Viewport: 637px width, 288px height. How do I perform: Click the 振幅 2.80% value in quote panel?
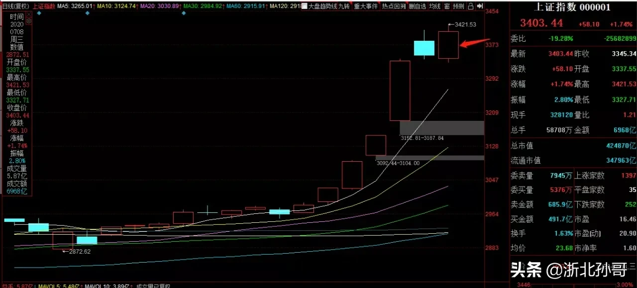(563, 99)
